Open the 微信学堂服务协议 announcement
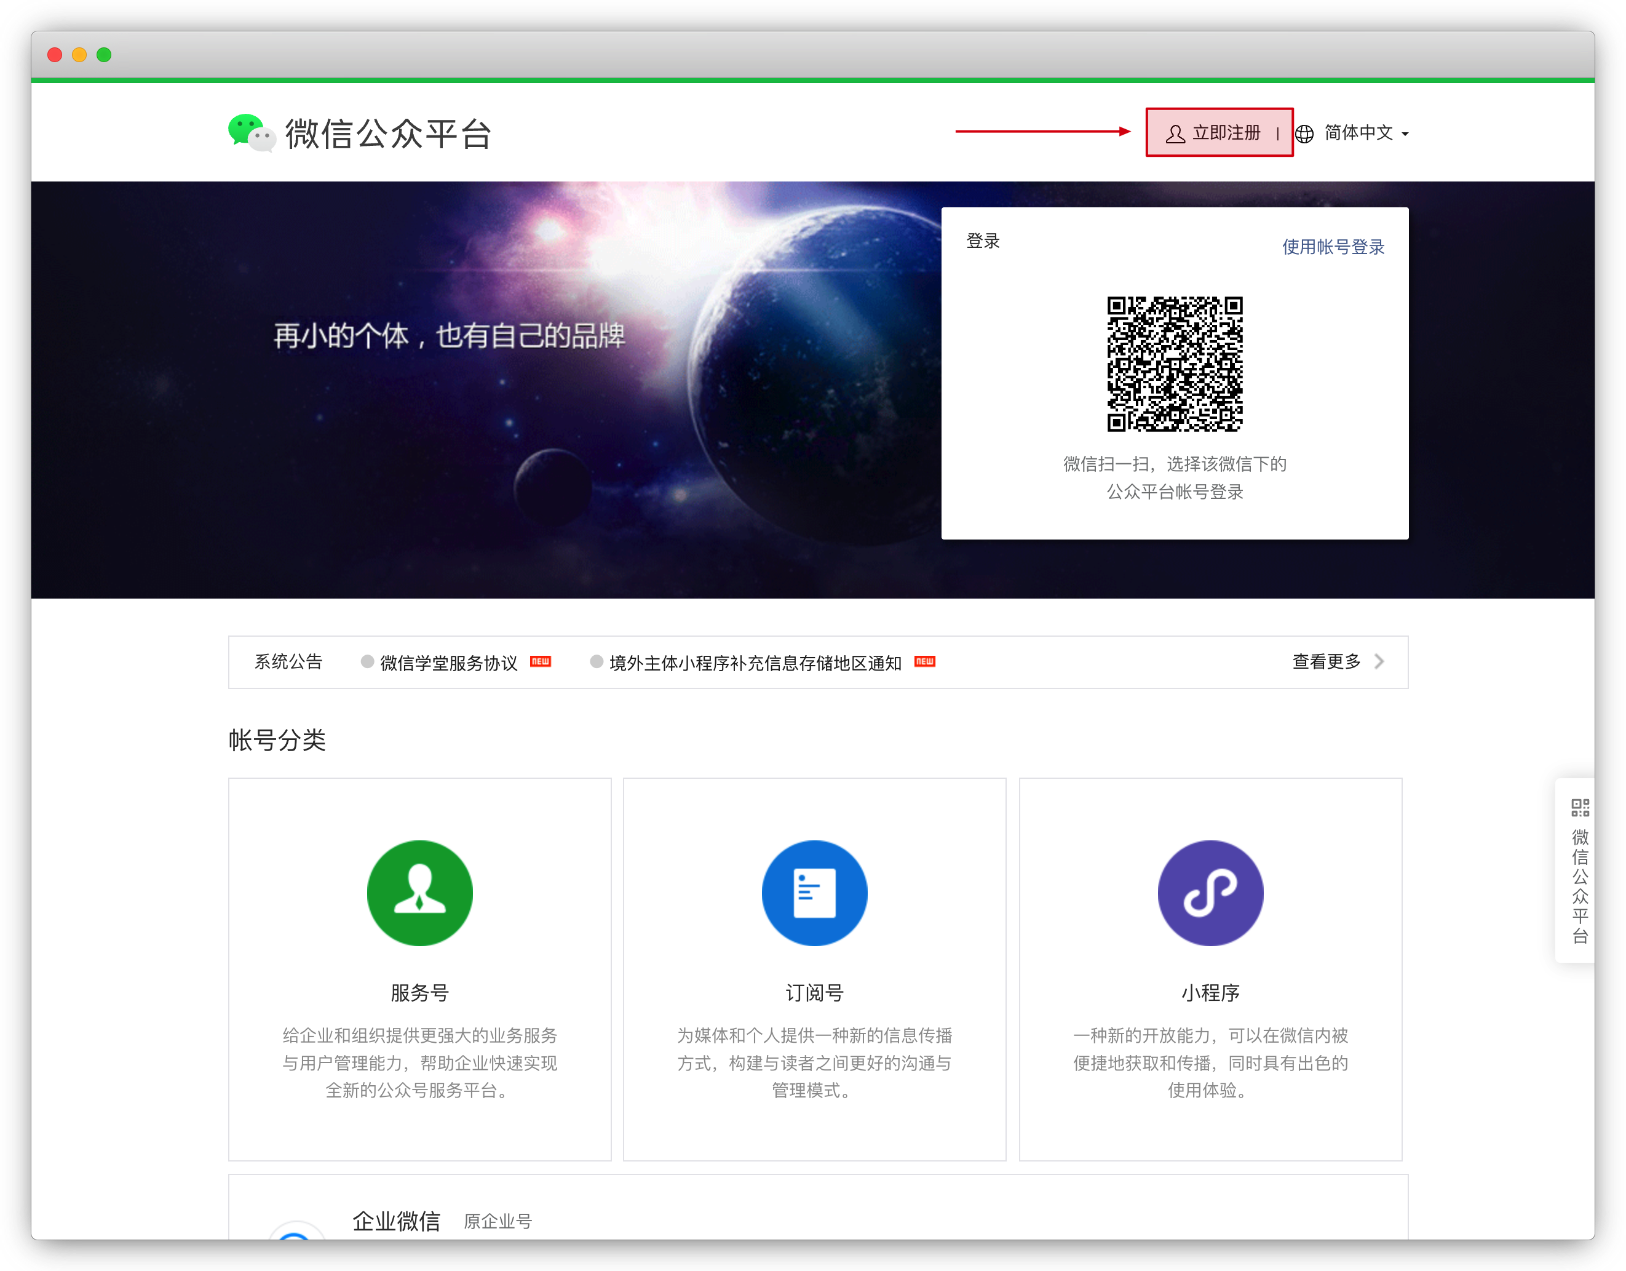The image size is (1626, 1271). [x=449, y=663]
